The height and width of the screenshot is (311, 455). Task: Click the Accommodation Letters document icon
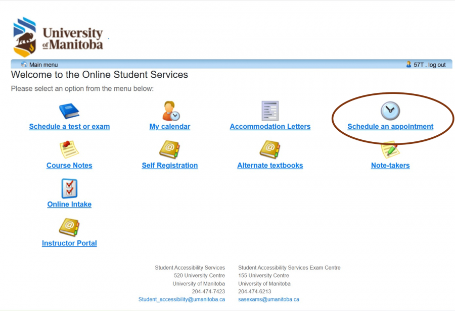(270, 111)
